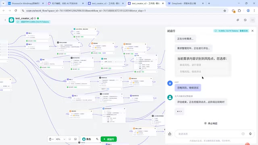Click the user avatar in chat
The height and width of the screenshot is (145, 258).
[170, 83]
